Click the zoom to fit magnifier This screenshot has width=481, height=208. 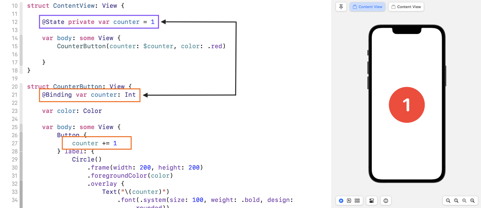[x=464, y=201]
